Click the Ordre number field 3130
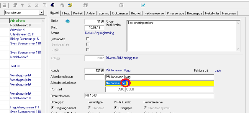The image size is (249, 114). point(94,21)
